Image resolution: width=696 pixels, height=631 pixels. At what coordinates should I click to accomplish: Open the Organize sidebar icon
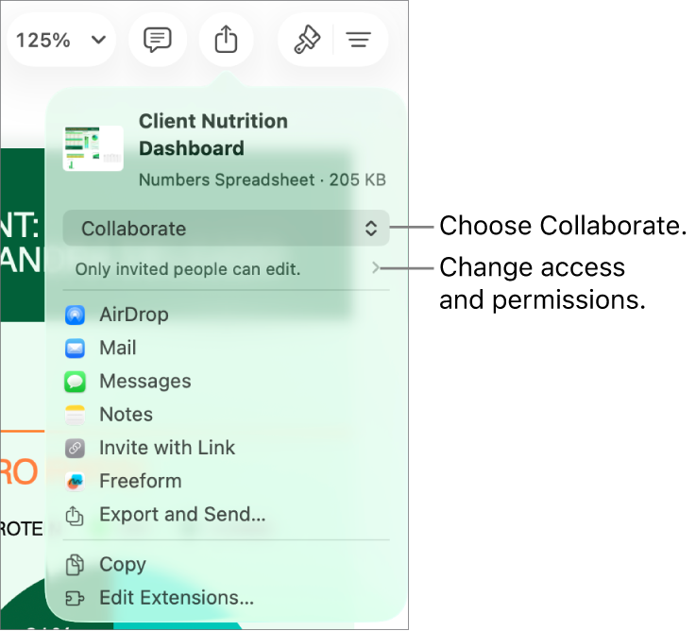359,40
